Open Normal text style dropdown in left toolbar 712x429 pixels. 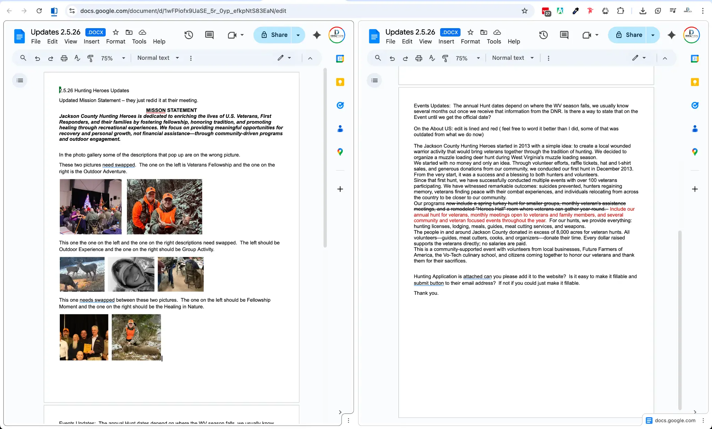(158, 58)
